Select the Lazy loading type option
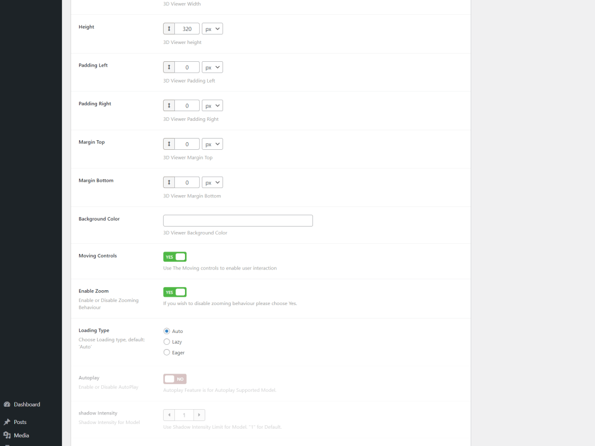The height and width of the screenshot is (446, 595). tap(167, 341)
